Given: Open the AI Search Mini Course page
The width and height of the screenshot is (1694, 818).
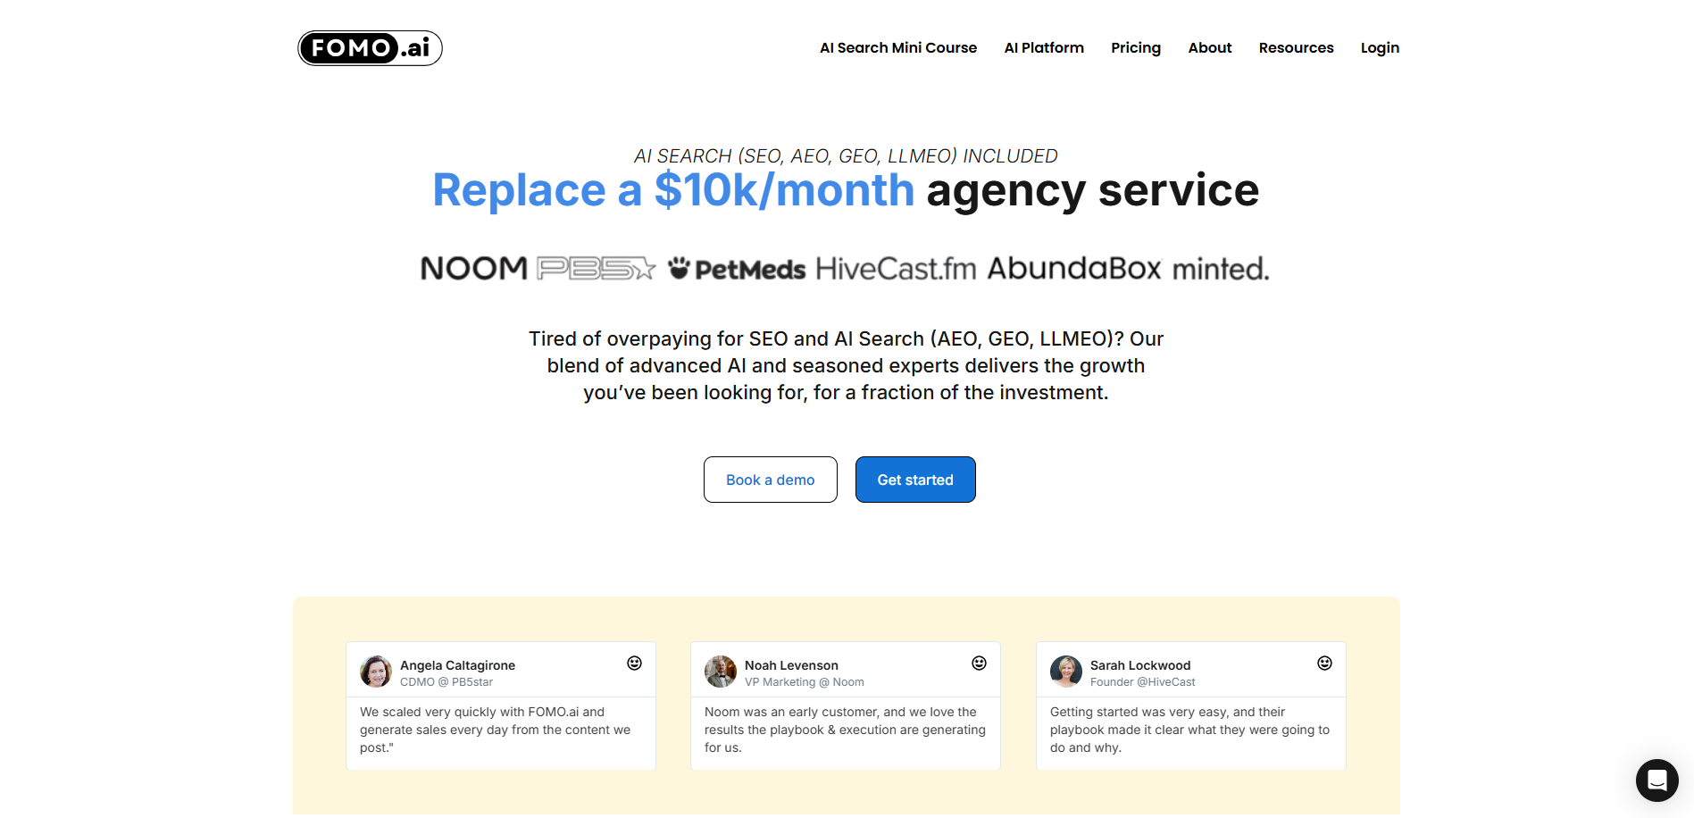Looking at the screenshot, I should click(x=897, y=47).
